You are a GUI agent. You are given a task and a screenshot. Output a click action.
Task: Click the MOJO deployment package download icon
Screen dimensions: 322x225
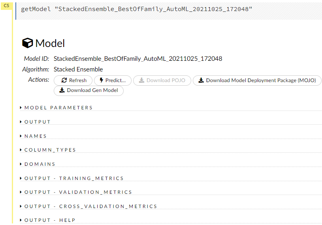(201, 81)
